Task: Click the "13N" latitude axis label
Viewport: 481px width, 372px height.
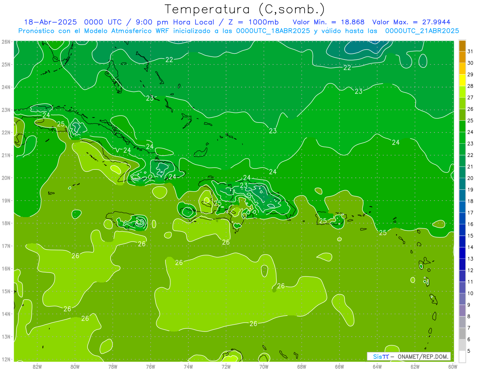Action: pyautogui.click(x=6, y=336)
